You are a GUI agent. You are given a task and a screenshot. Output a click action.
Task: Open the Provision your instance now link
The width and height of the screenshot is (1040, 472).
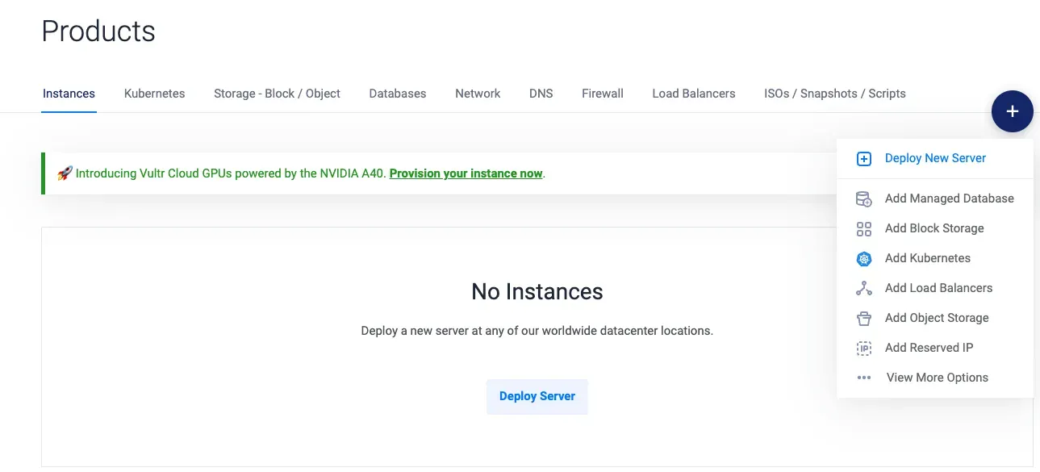[466, 173]
